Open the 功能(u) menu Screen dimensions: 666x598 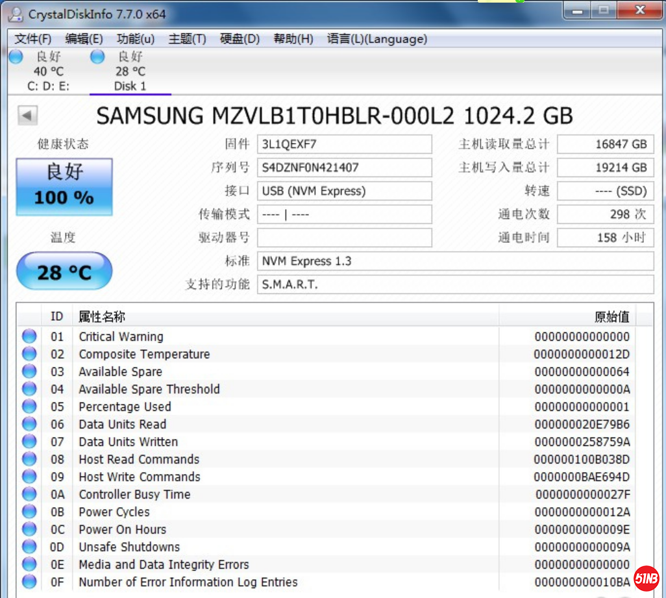pyautogui.click(x=136, y=39)
